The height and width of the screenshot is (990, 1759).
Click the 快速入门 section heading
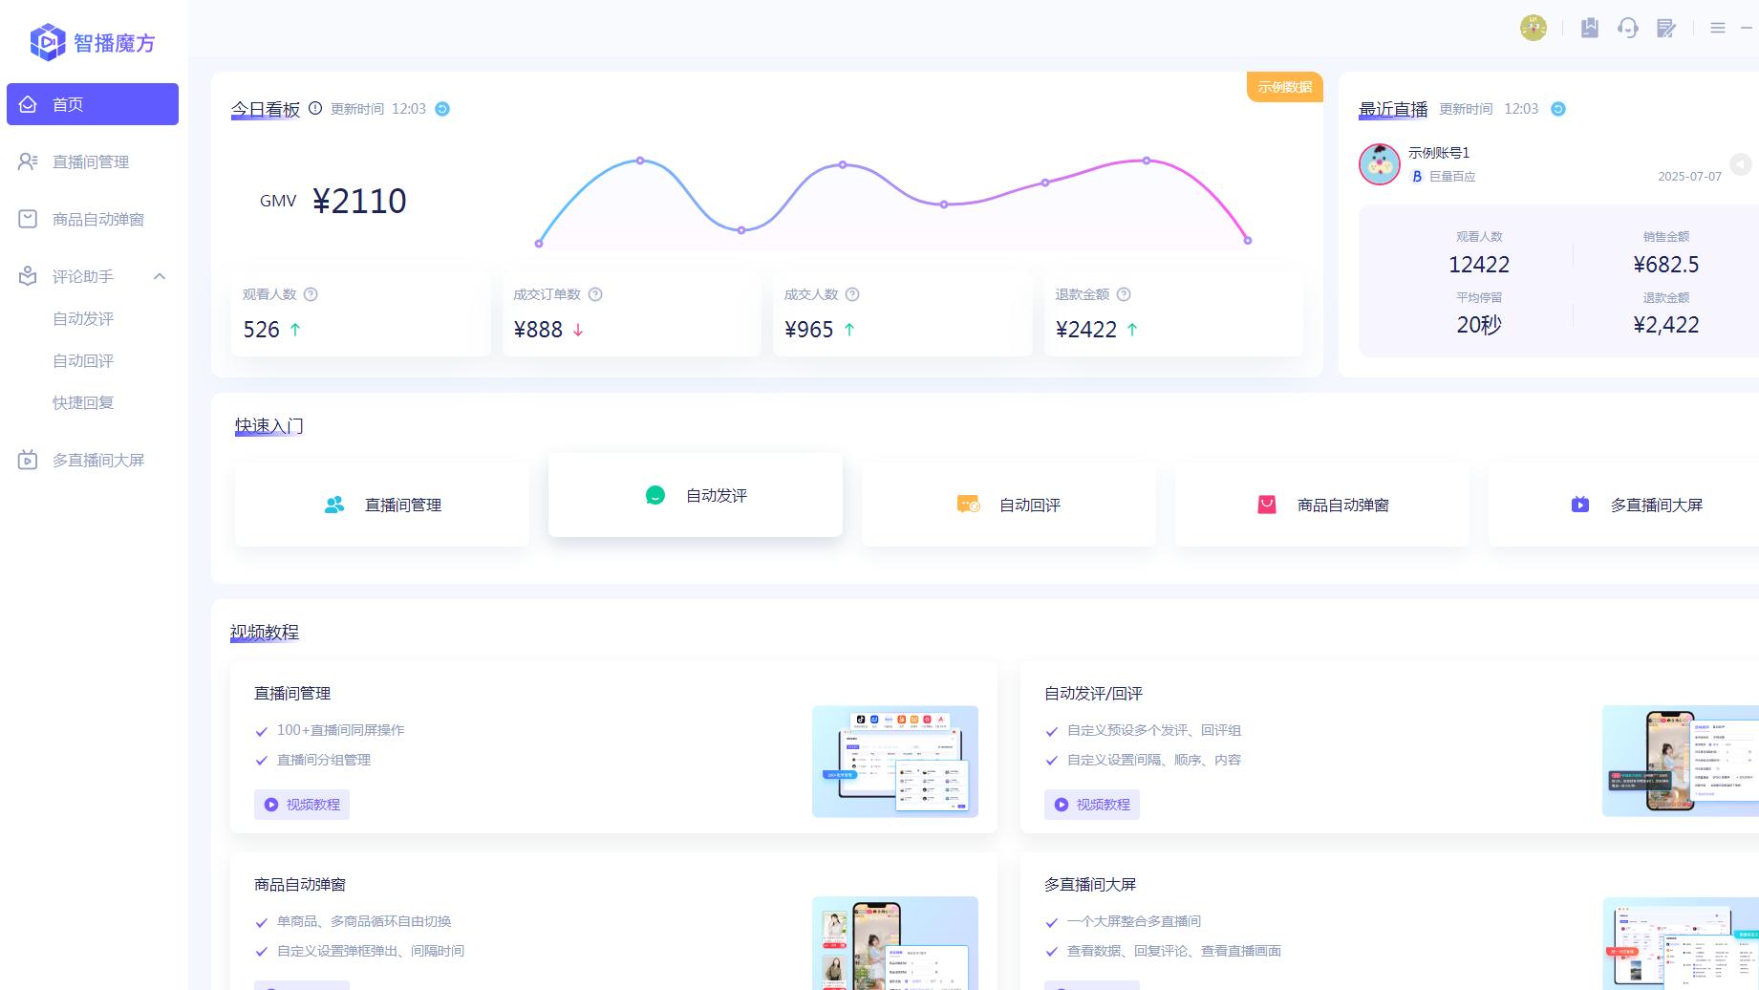coord(269,425)
